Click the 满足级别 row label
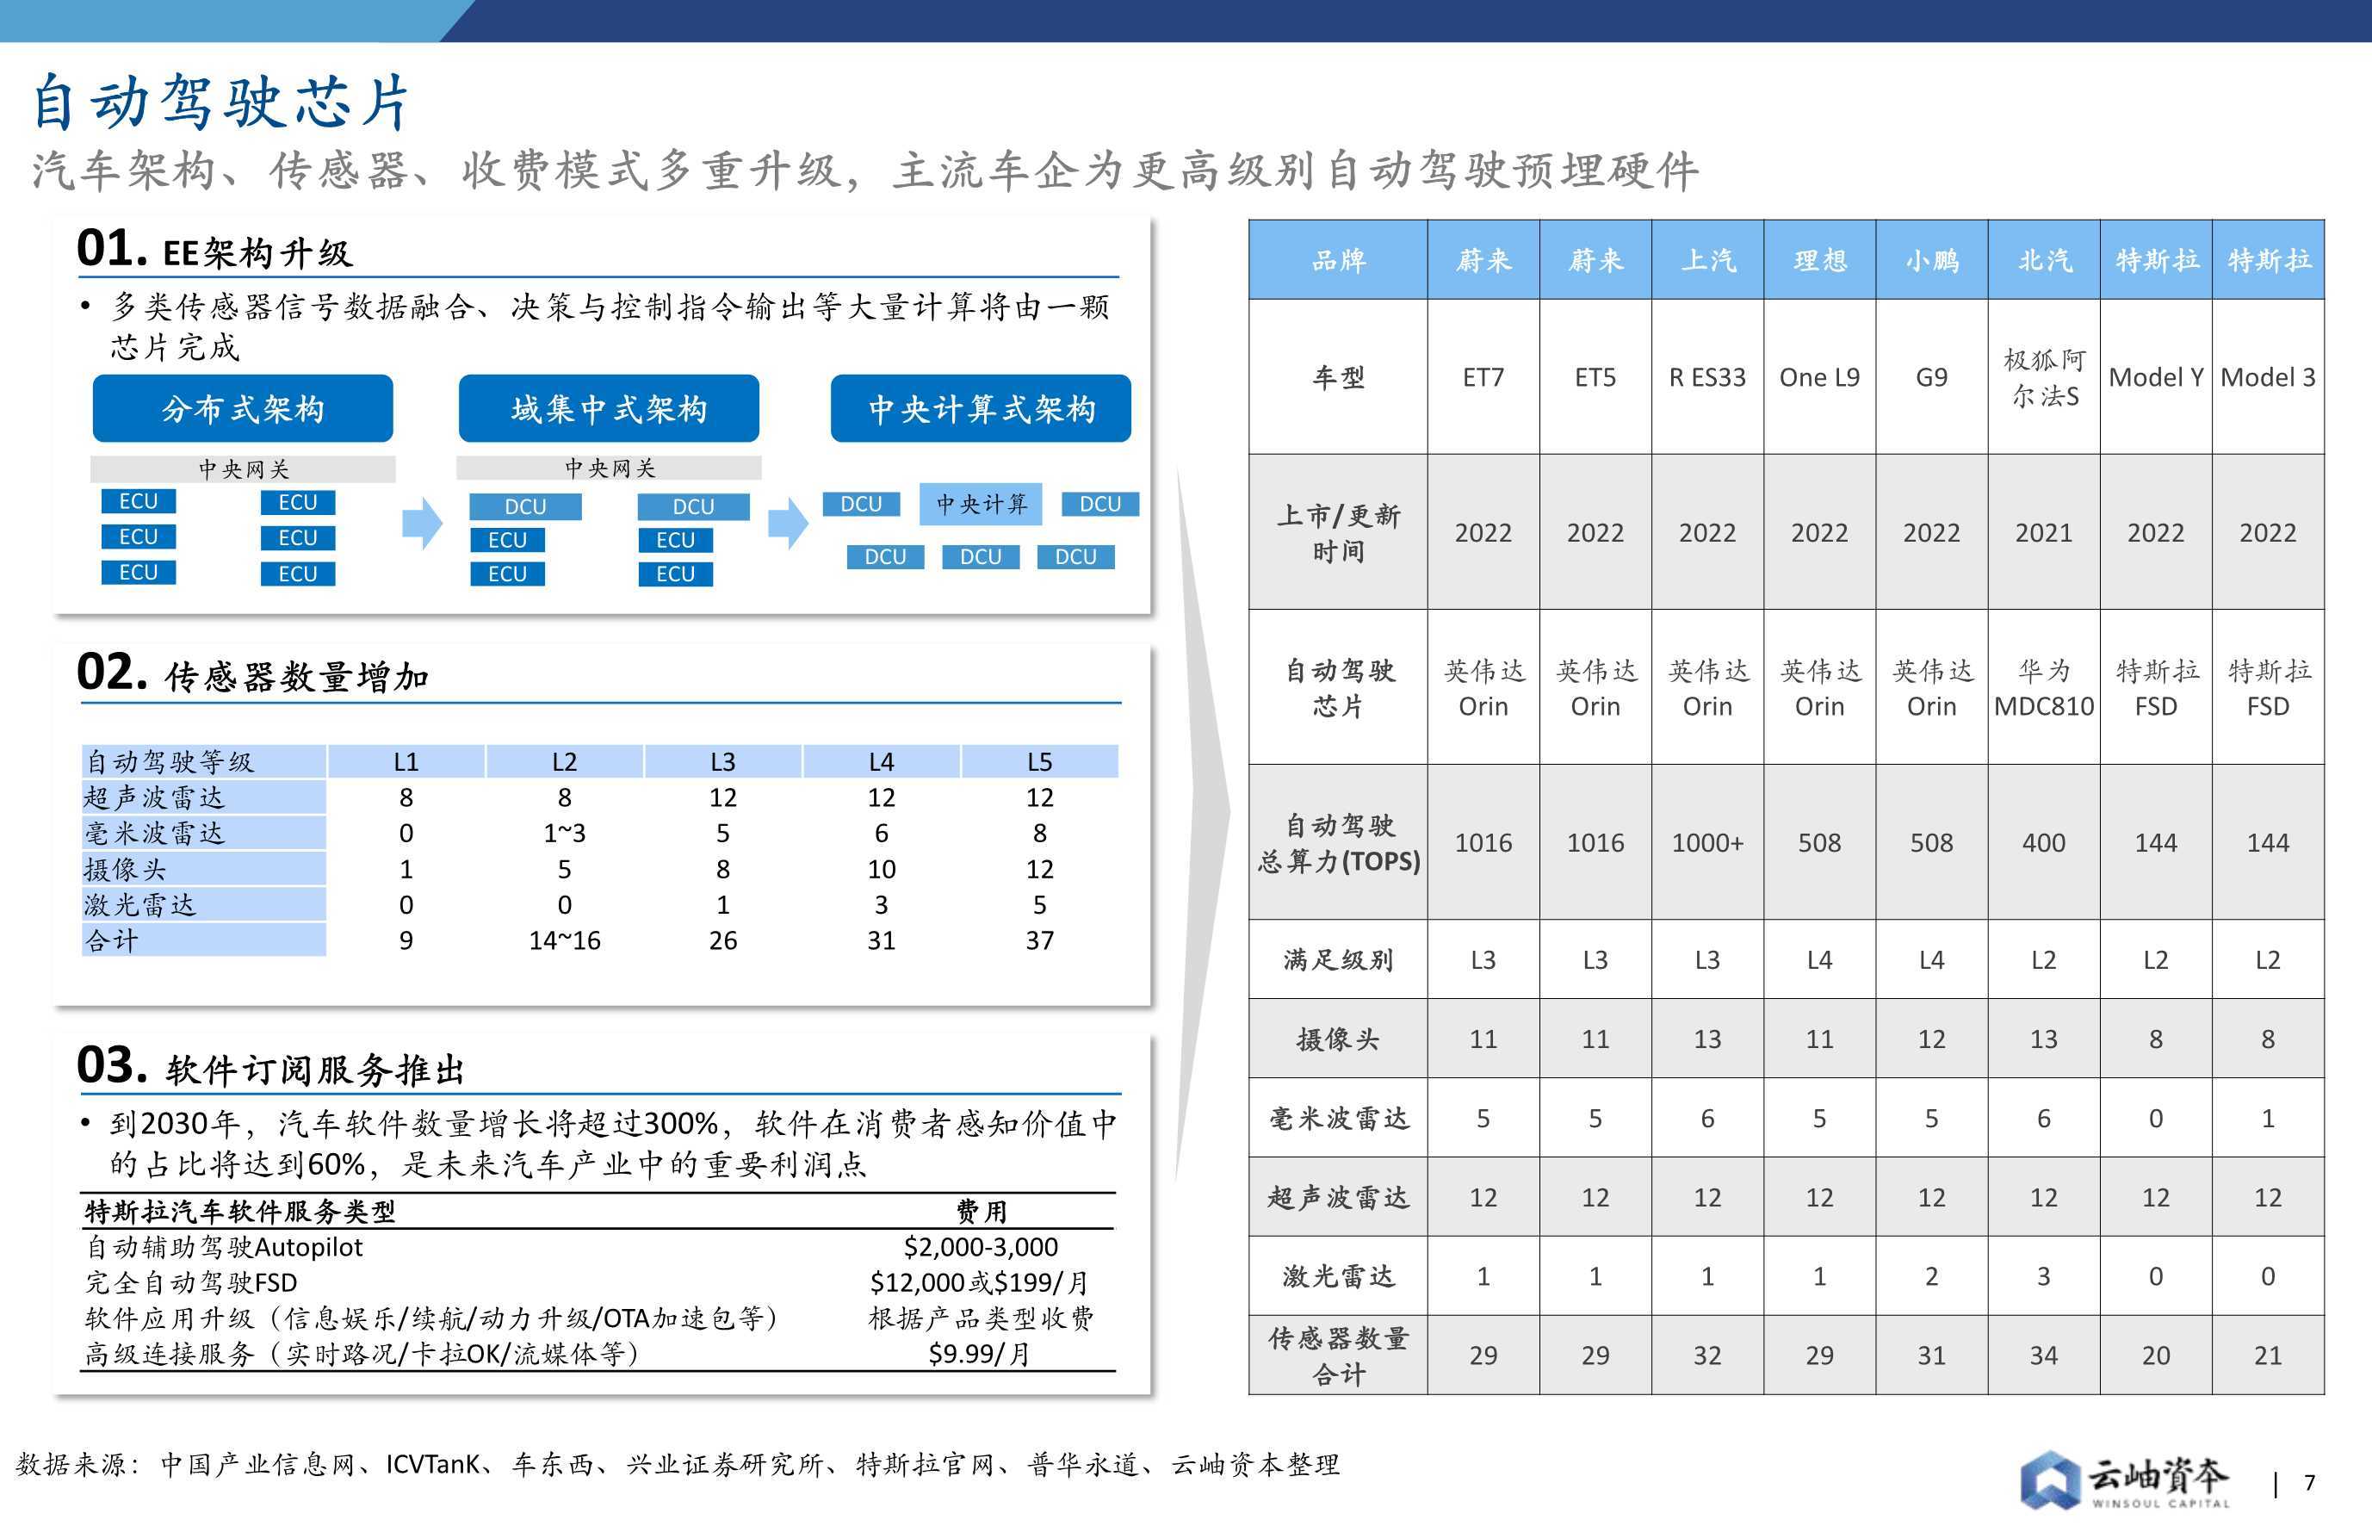 1338,959
